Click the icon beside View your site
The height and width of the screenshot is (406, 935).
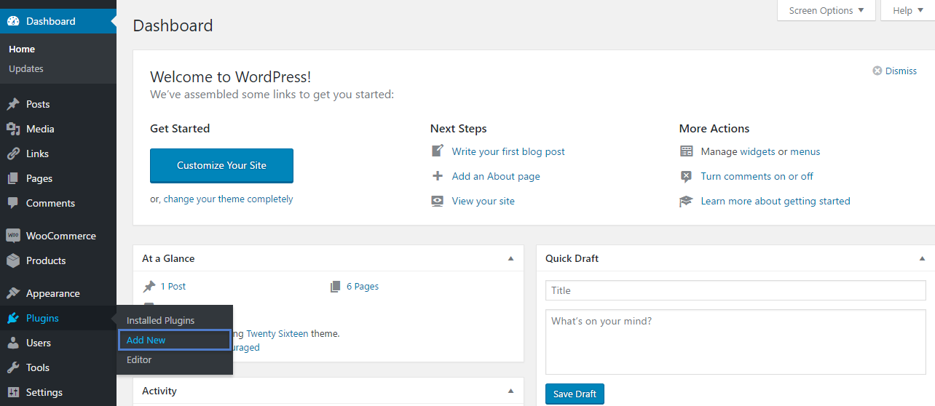pyautogui.click(x=438, y=201)
